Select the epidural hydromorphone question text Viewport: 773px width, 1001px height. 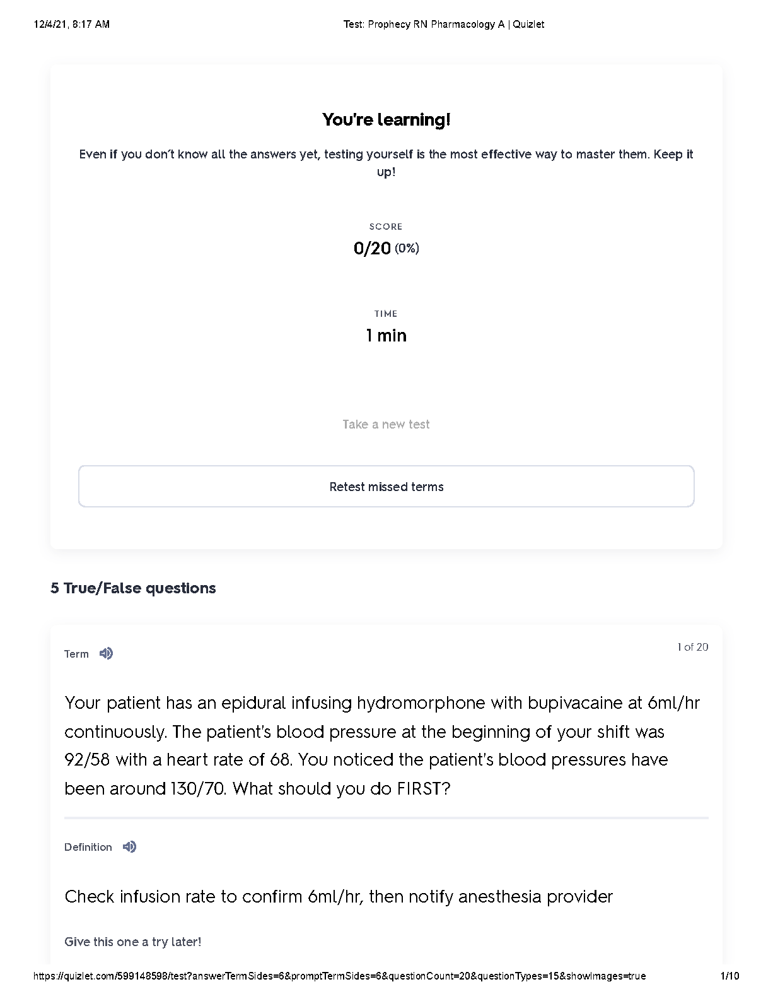coord(382,745)
